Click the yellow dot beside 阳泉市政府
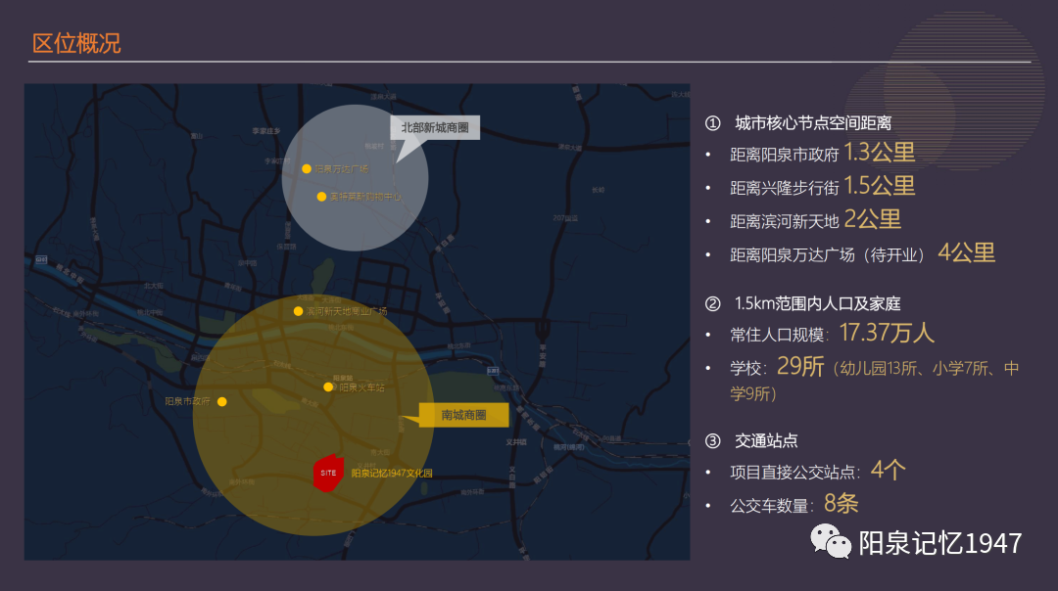Viewport: 1058px width, 591px height. pyautogui.click(x=222, y=401)
